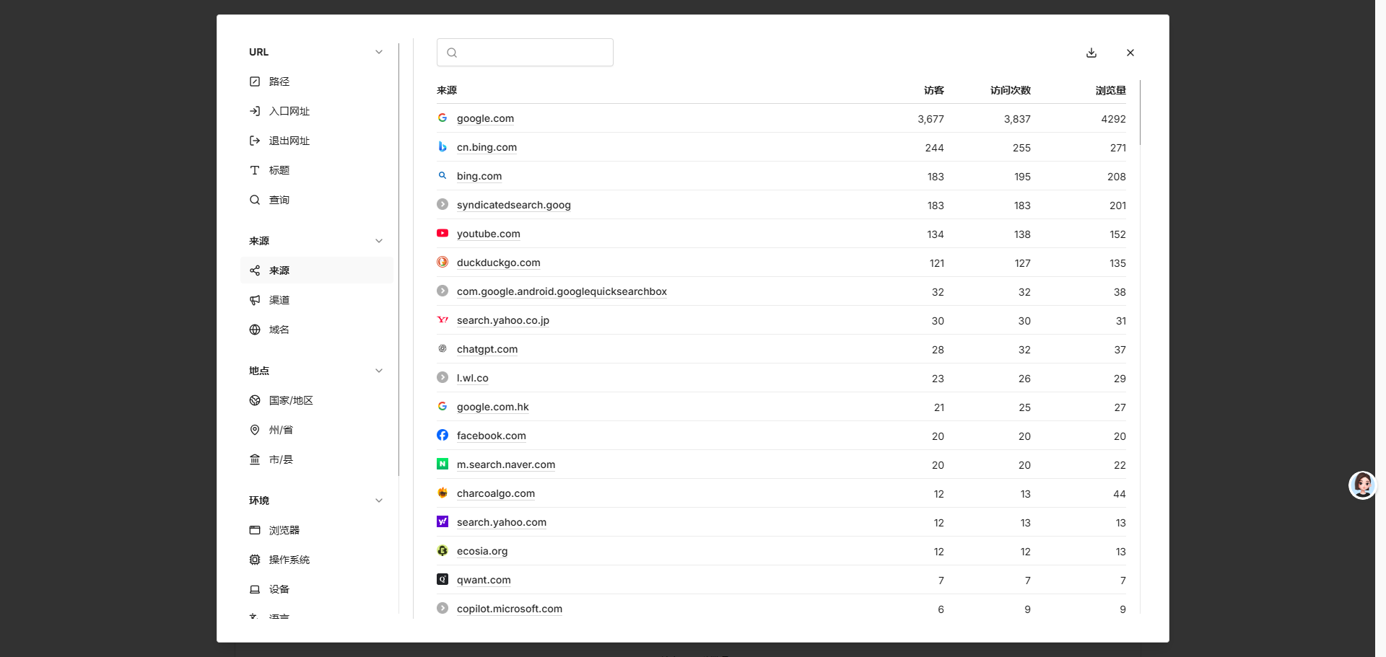Open the duckduckgo.com source link

[x=499, y=263]
